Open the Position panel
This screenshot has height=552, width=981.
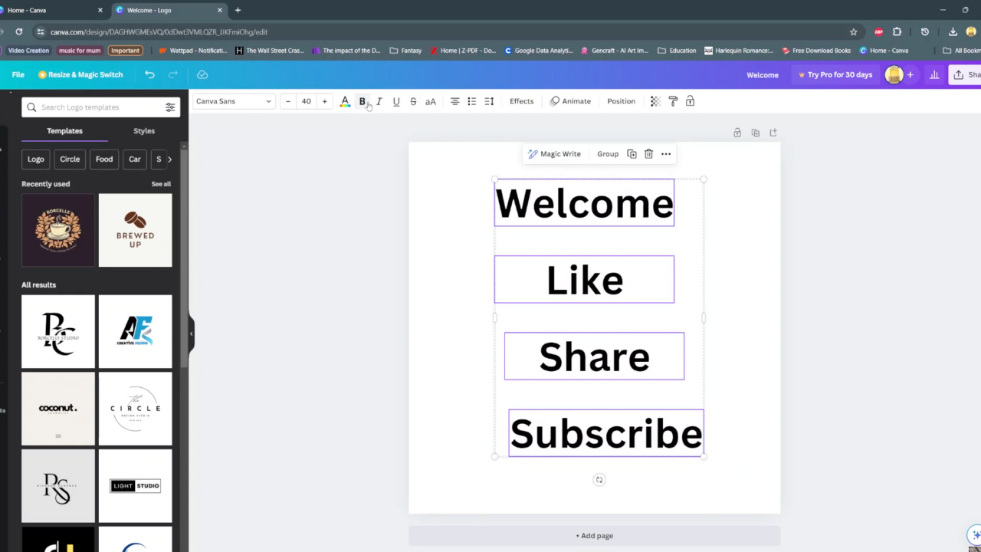coord(621,101)
